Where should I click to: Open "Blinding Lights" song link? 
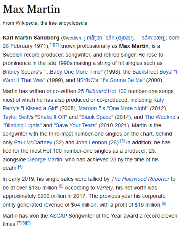coord(22,125)
